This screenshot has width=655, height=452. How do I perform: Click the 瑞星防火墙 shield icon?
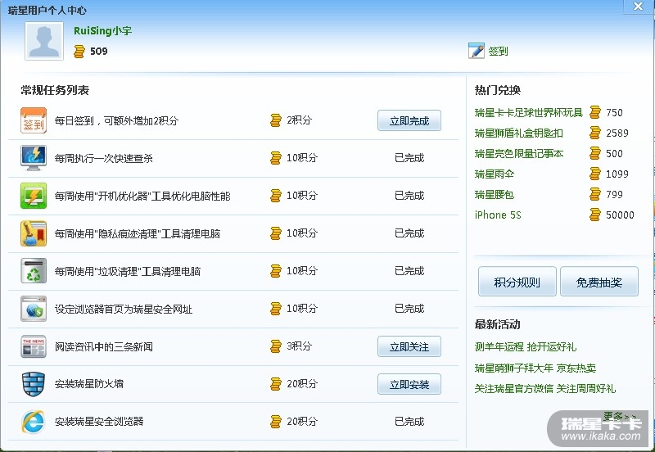tap(34, 384)
